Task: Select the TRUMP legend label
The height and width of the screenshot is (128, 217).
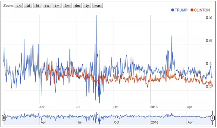Action: (181, 10)
